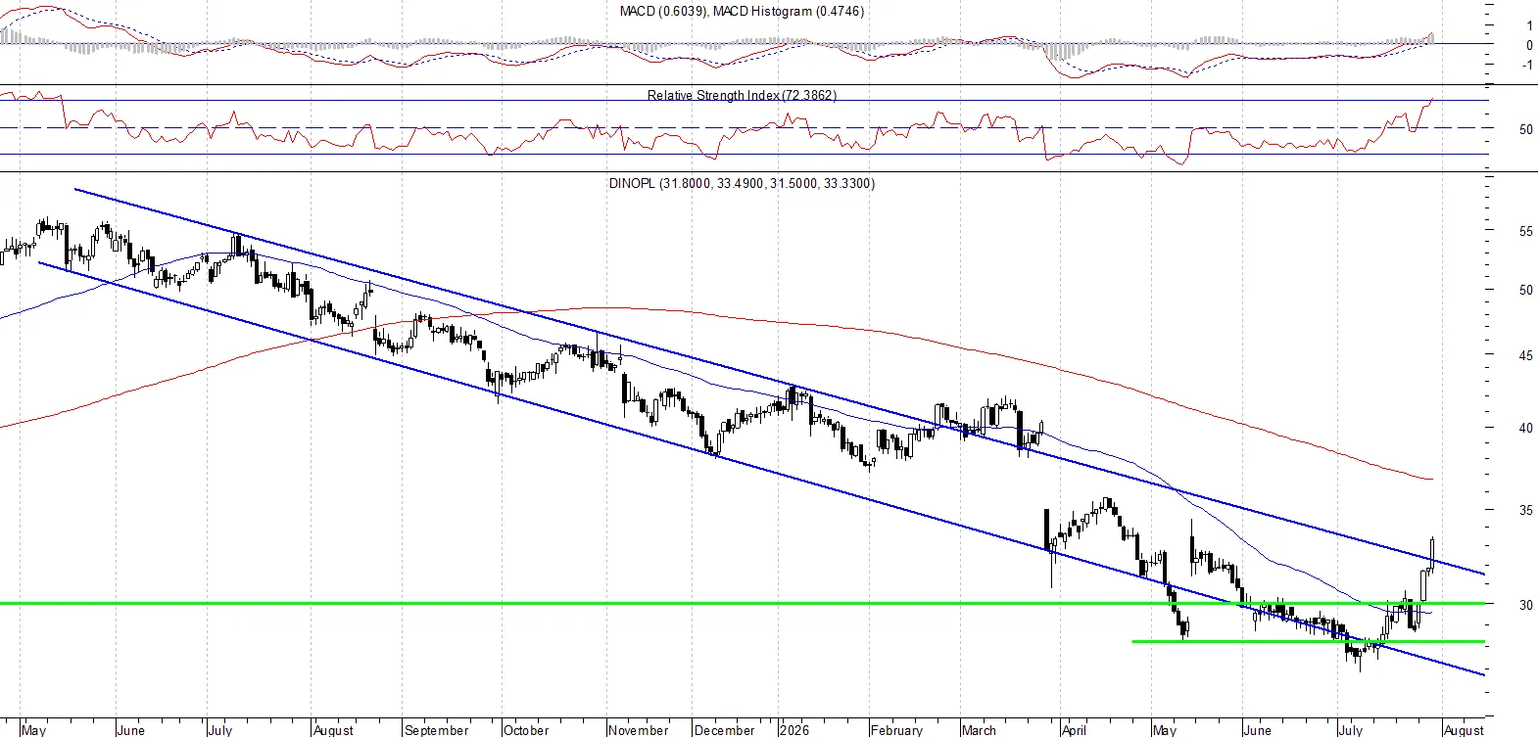Click the Relative Strength Index (72.3862) title
The width and height of the screenshot is (1538, 737).
[x=742, y=95]
